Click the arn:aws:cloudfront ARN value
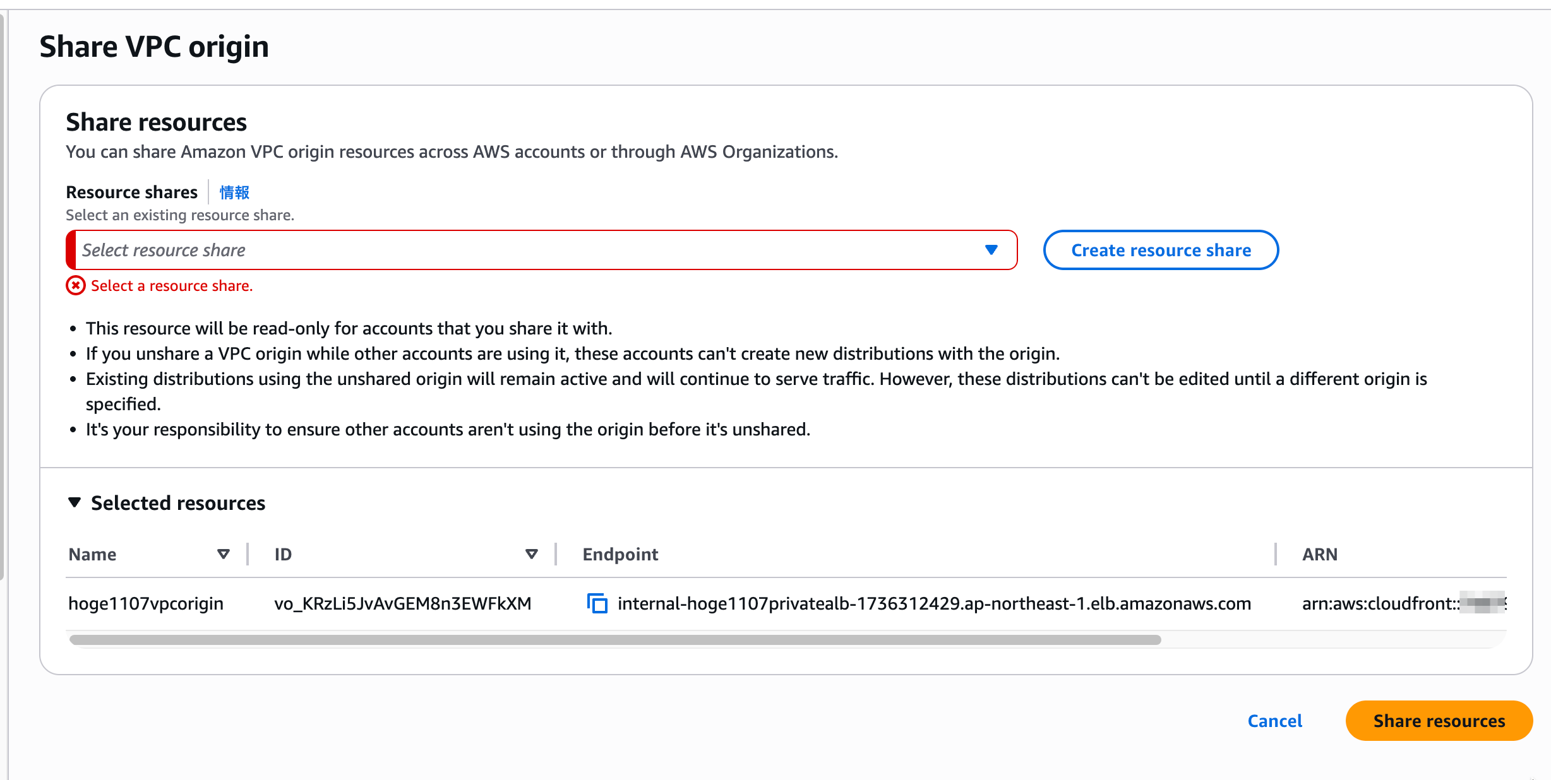This screenshot has width=1551, height=780. tap(1380, 603)
